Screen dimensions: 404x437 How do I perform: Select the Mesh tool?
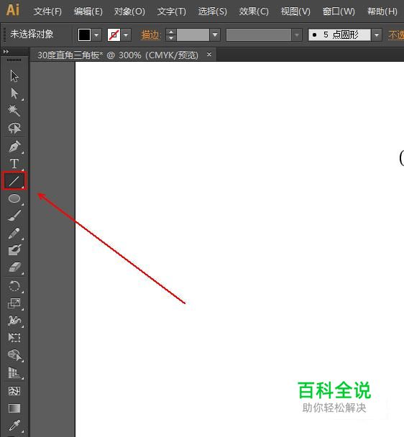click(14, 391)
